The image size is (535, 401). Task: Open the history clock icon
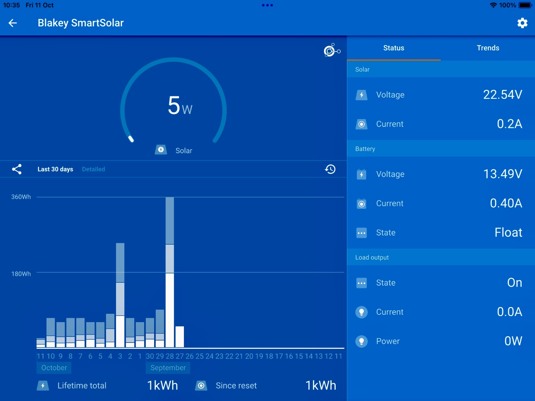tap(330, 169)
